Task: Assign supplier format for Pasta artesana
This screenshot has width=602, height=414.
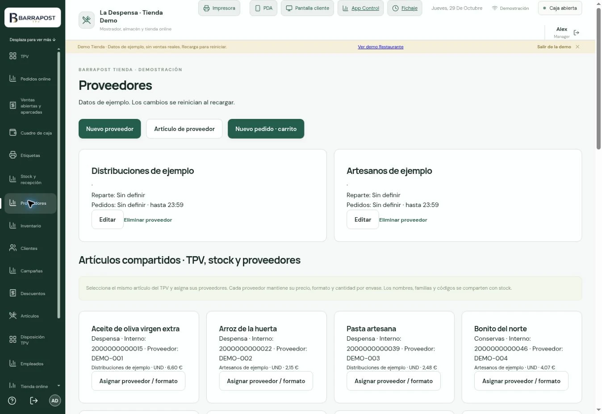Action: [x=393, y=381]
